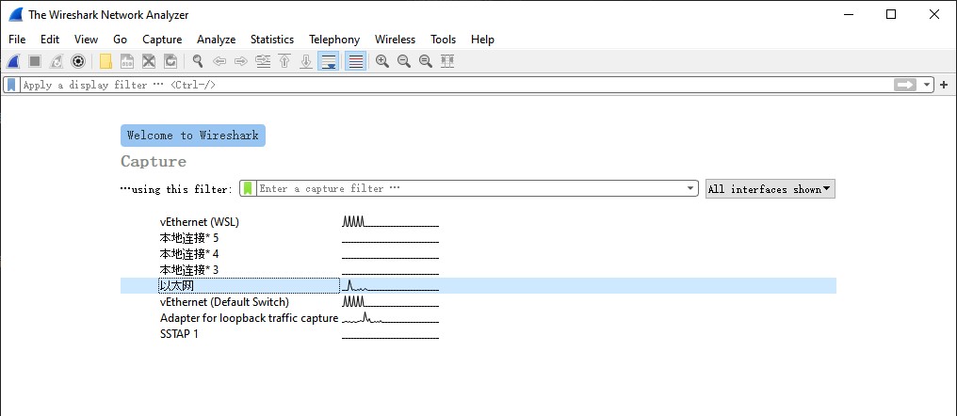
Task: Click the Welcome to Wireshark button
Action: (x=193, y=136)
